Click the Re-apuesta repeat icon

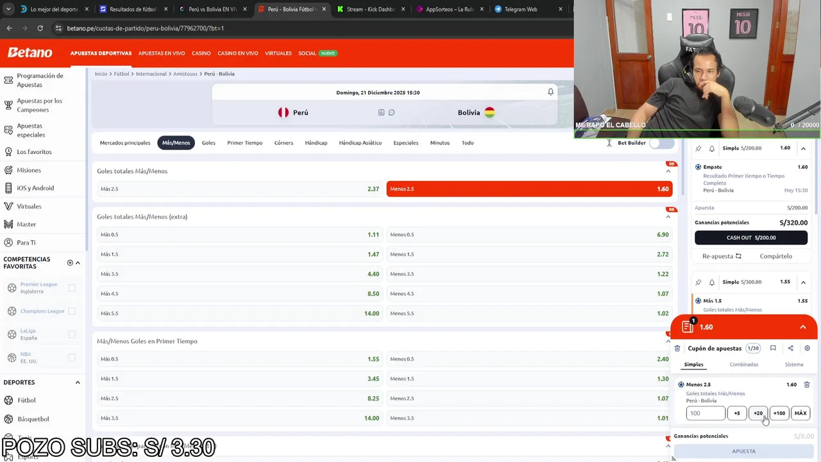[x=738, y=256]
